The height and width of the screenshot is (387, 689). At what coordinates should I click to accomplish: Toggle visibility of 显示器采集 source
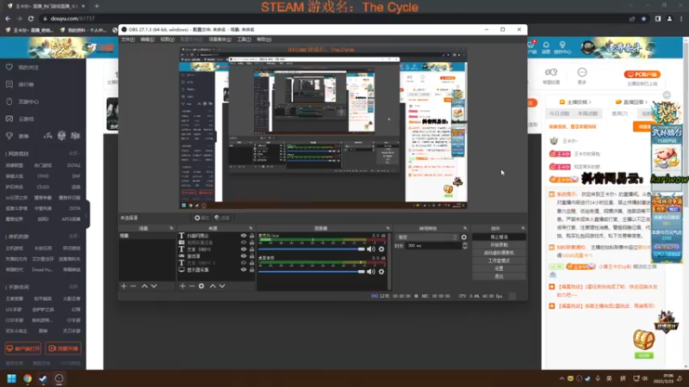click(x=244, y=270)
